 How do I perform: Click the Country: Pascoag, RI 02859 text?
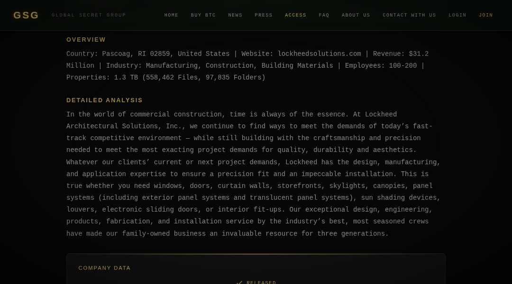(118, 54)
